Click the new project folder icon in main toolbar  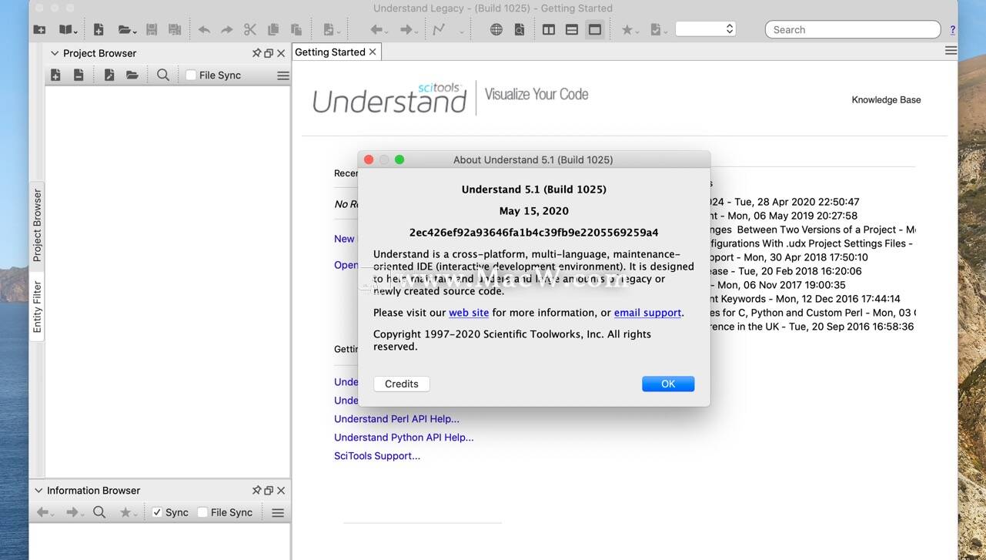click(39, 29)
